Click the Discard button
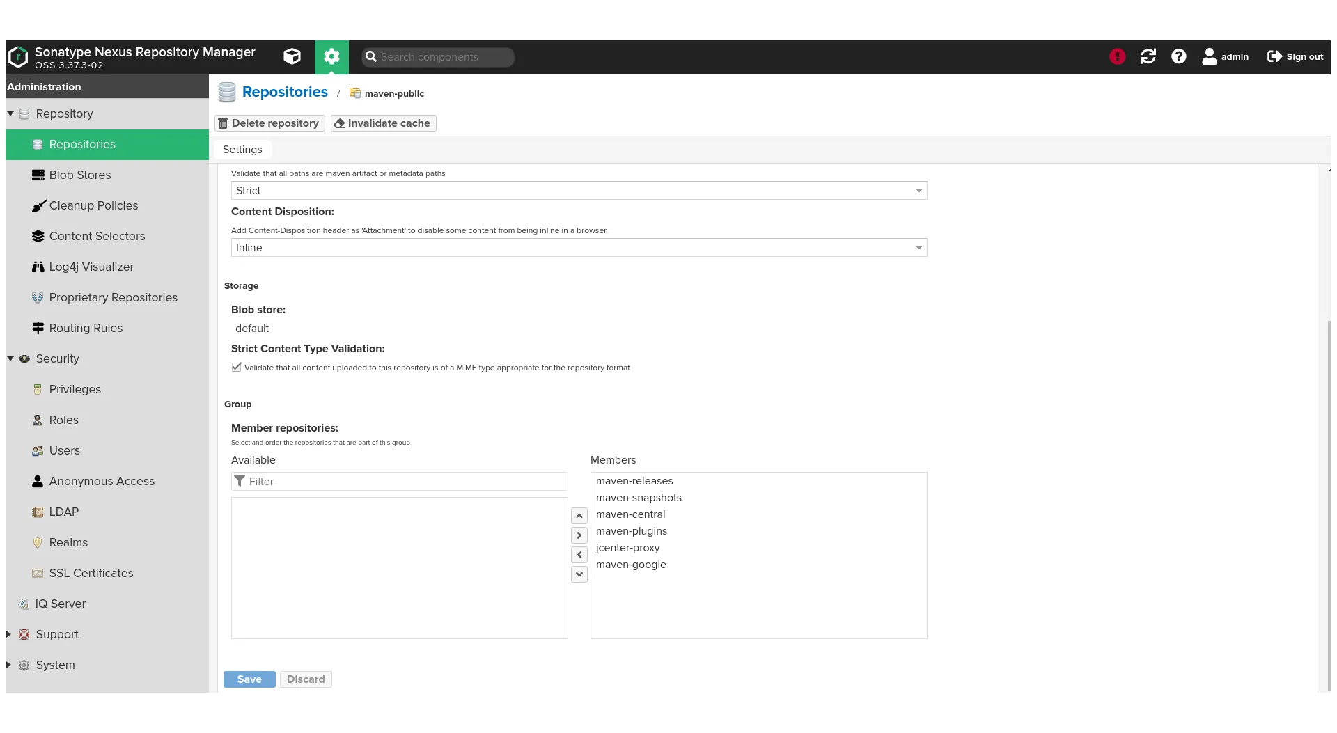The image size is (1337, 733). point(306,679)
